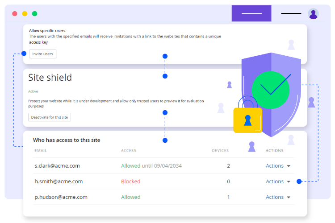Click the Email column header
Image resolution: width=335 pixels, height=223 pixels.
(x=41, y=151)
